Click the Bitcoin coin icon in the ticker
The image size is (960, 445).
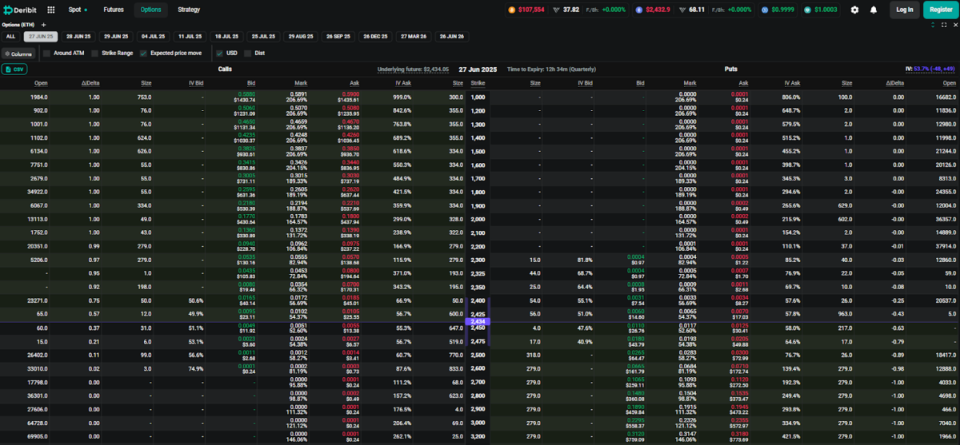(512, 10)
